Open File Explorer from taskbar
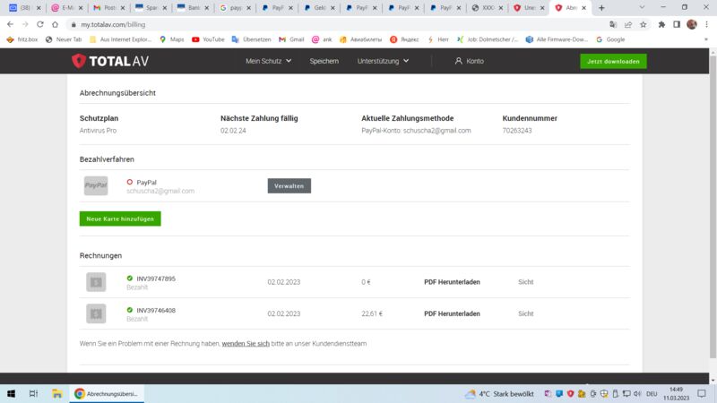 click(56, 393)
